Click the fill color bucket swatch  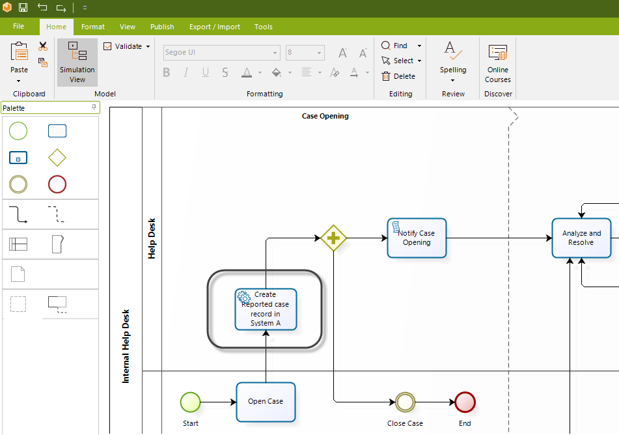pyautogui.click(x=277, y=72)
